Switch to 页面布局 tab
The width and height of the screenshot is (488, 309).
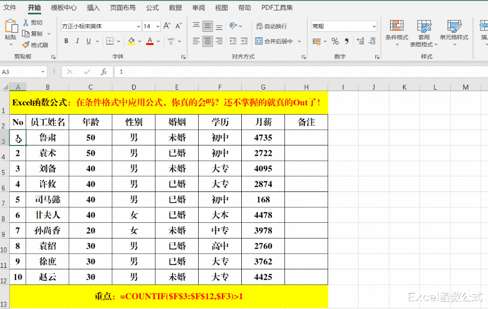123,7
